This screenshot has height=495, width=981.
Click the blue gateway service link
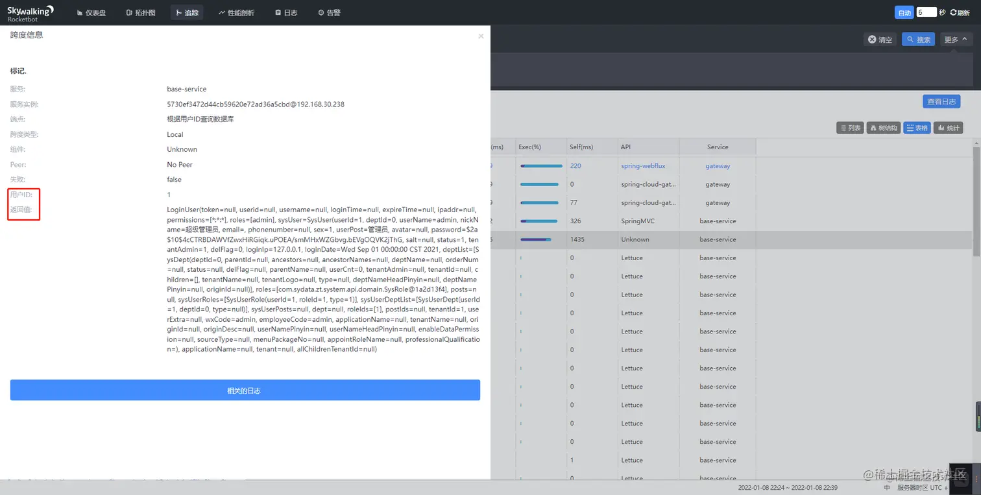pyautogui.click(x=718, y=166)
